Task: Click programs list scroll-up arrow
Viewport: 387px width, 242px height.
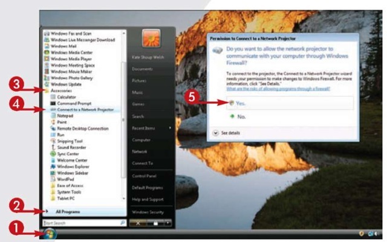Action: 123,33
